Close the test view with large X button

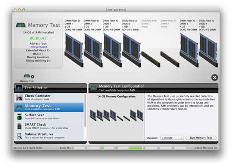pos(215,77)
